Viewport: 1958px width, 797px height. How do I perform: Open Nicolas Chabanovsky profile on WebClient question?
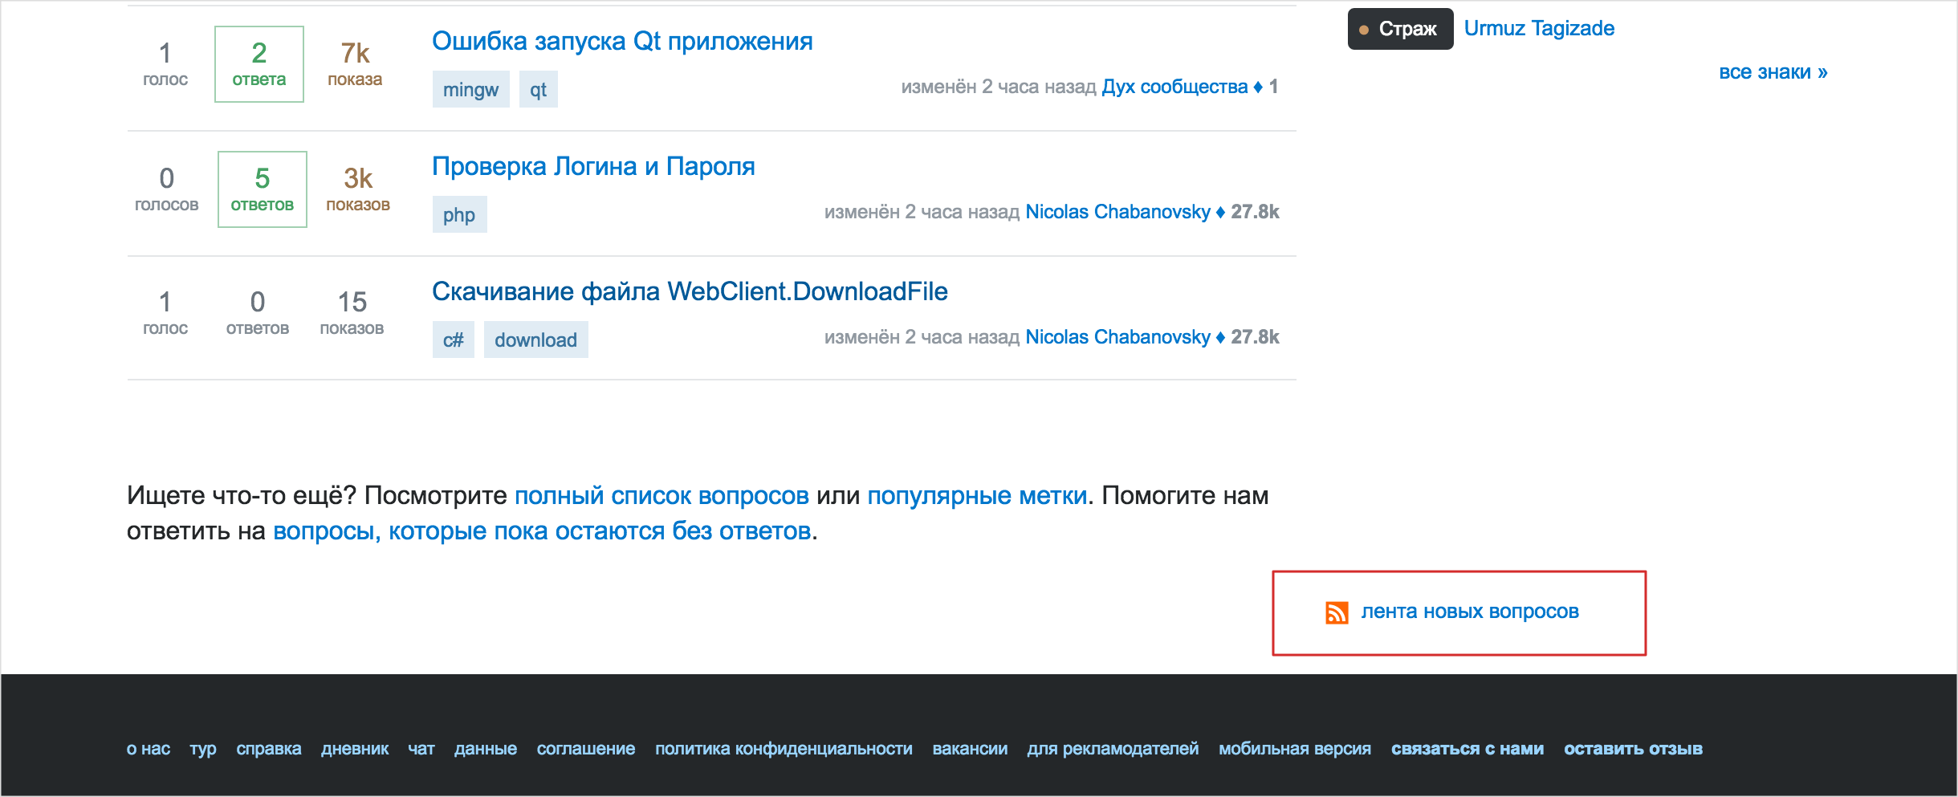pyautogui.click(x=1117, y=337)
